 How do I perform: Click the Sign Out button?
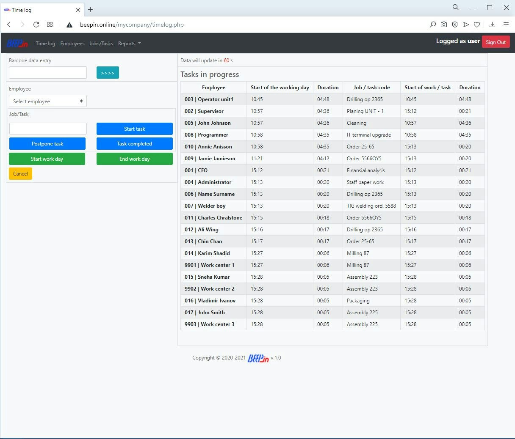pyautogui.click(x=496, y=42)
